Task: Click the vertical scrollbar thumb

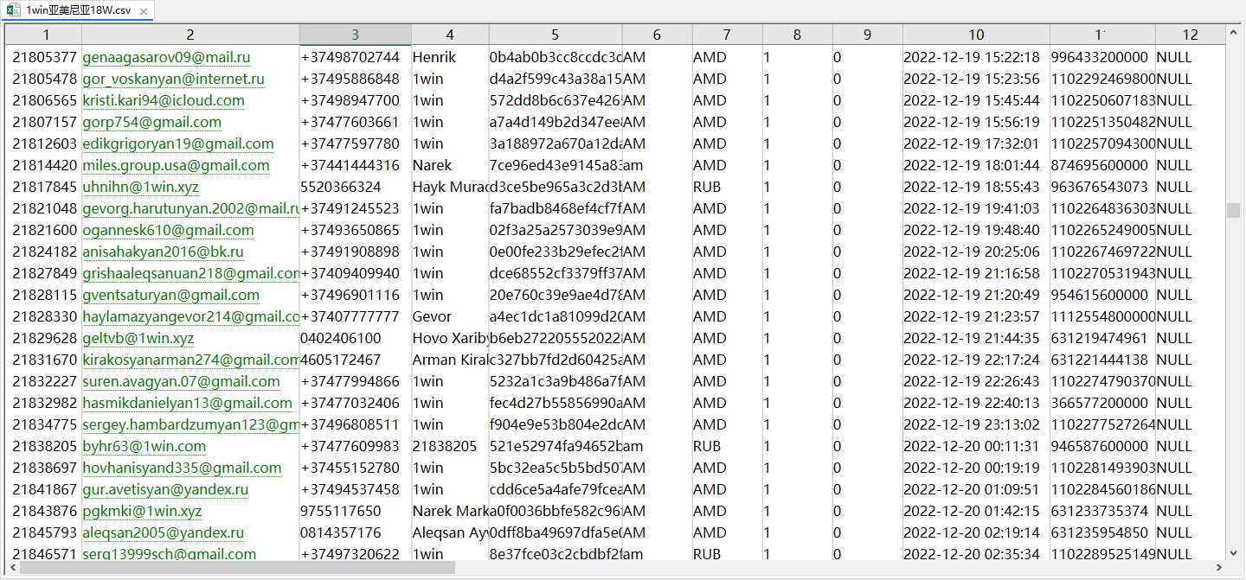Action: tap(1233, 210)
